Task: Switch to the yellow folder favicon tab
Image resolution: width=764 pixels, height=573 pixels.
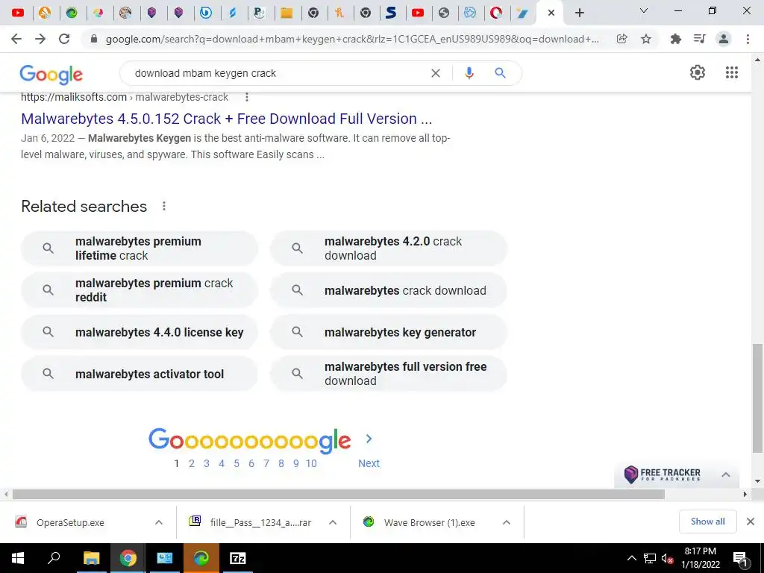Action: click(x=286, y=13)
